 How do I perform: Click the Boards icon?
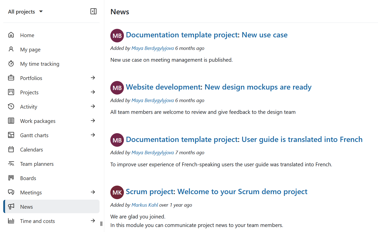11,178
